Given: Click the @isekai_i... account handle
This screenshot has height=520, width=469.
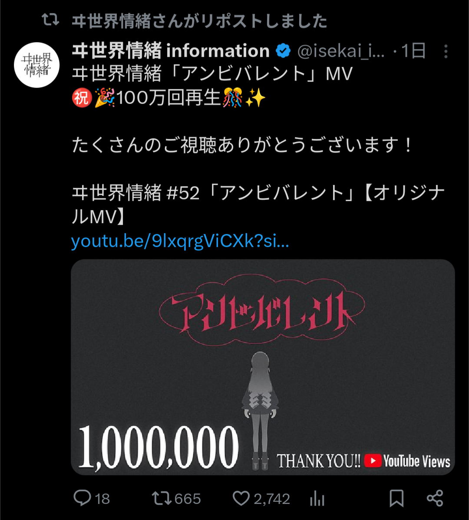Looking at the screenshot, I should coord(341,51).
